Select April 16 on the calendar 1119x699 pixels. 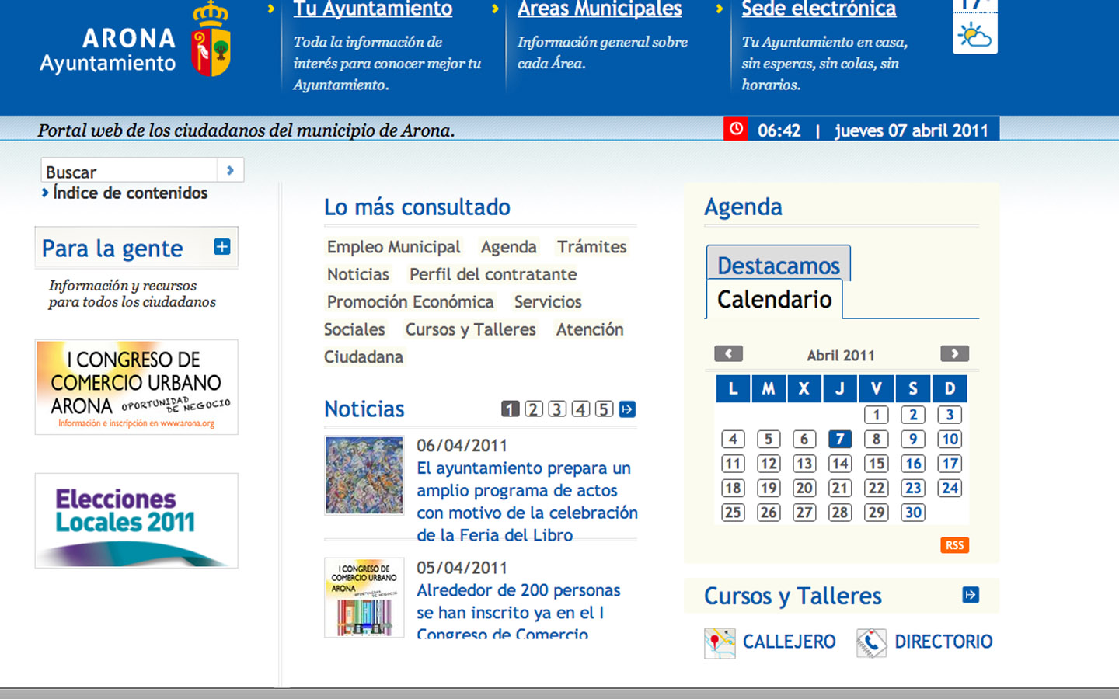click(913, 464)
